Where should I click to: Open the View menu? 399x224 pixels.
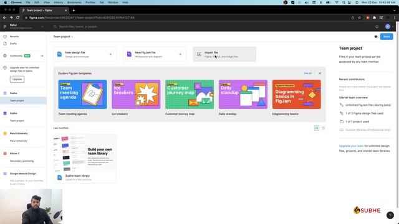47,2
